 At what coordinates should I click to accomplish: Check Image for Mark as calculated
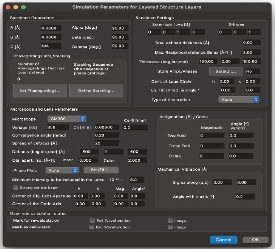pyautogui.click(x=170, y=227)
